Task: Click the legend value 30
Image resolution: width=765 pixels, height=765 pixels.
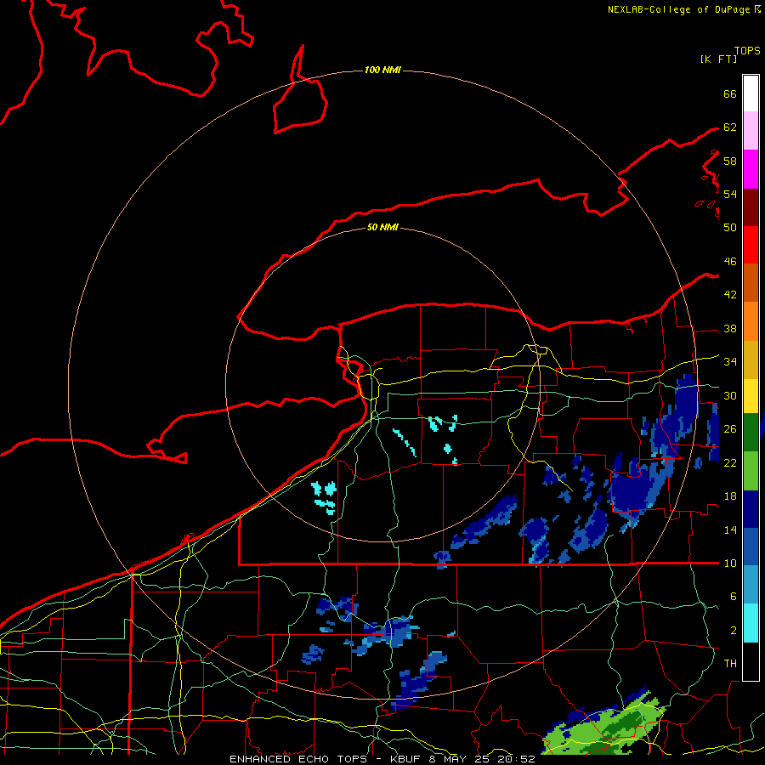Action: coord(730,395)
